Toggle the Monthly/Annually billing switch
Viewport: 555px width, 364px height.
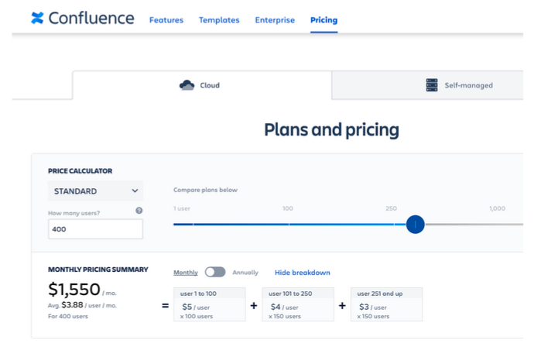(215, 272)
